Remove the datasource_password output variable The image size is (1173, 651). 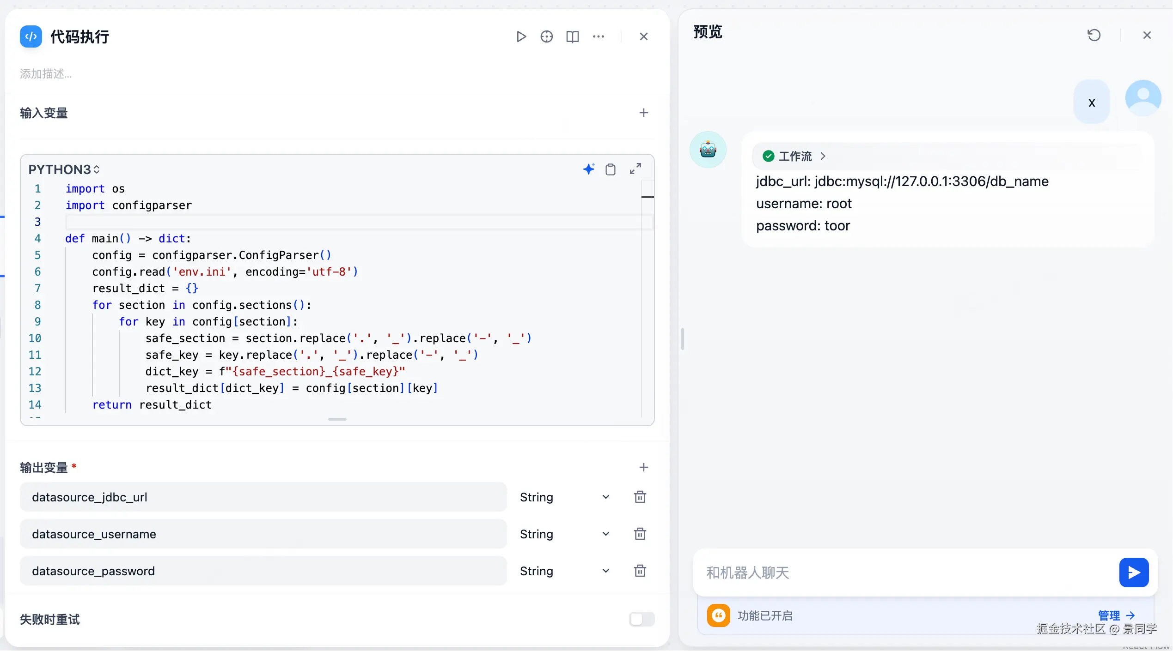[640, 571]
